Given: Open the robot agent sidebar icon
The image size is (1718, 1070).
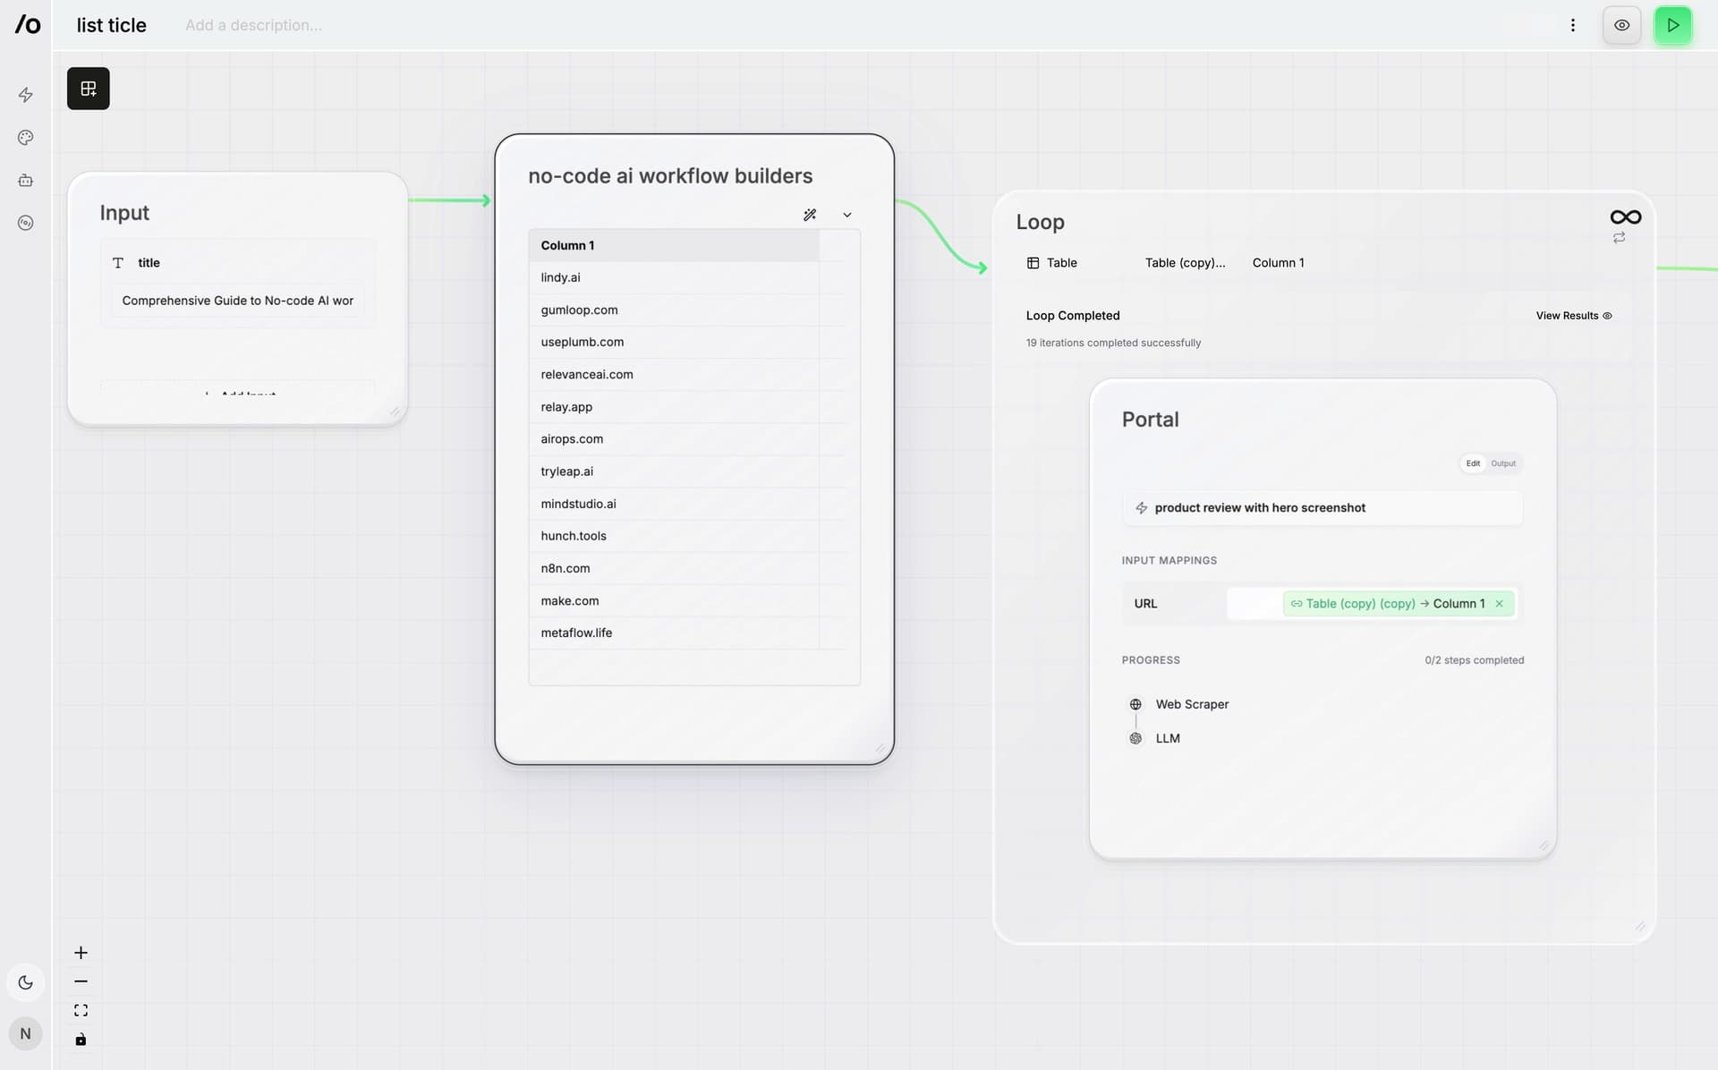Looking at the screenshot, I should 26,181.
